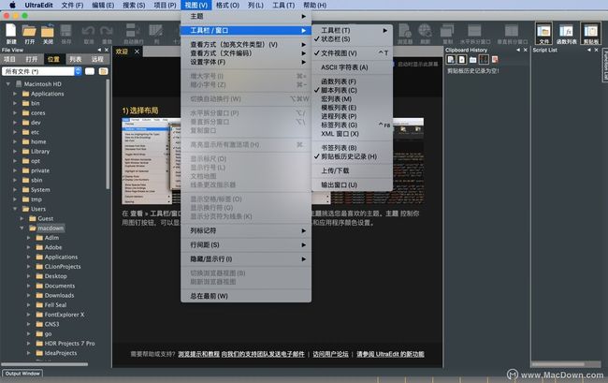
Task: Select the FontExplorer X folder row
Action: point(56,315)
